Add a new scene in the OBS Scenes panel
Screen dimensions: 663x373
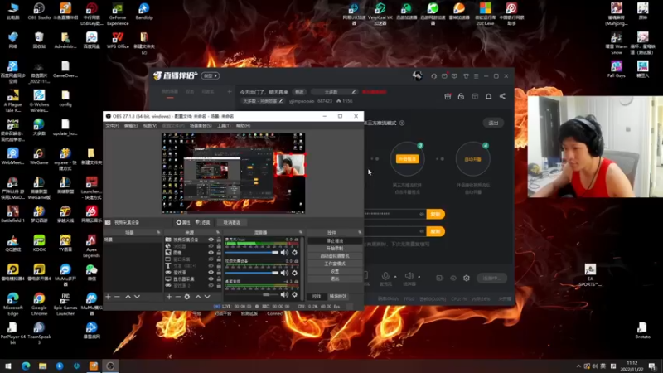point(109,297)
